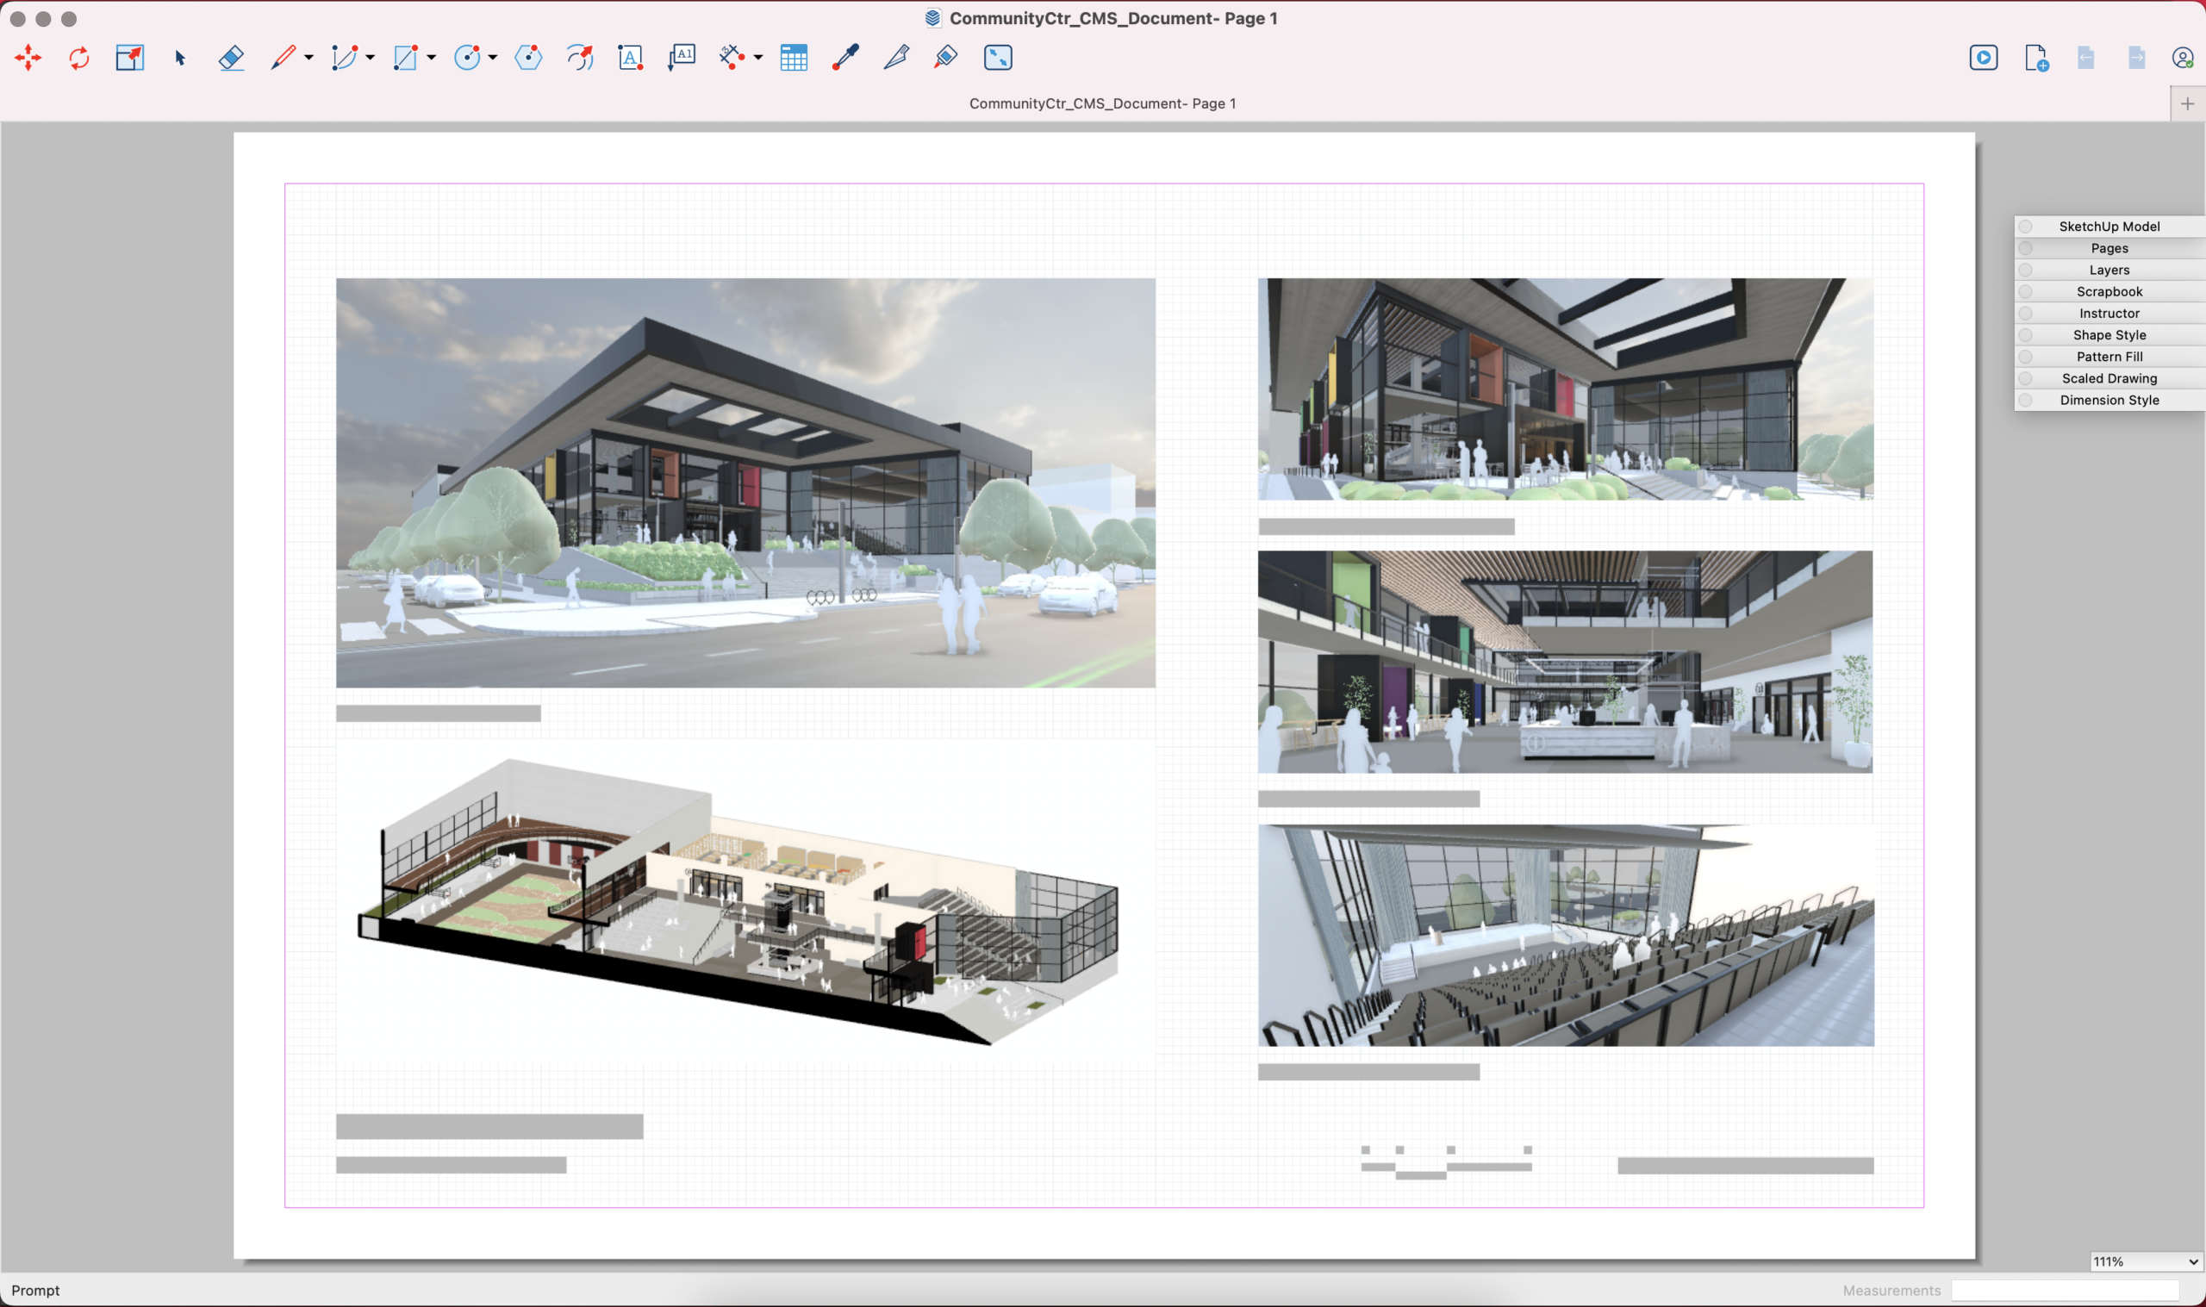
Task: Start the presentation
Action: (x=1983, y=58)
